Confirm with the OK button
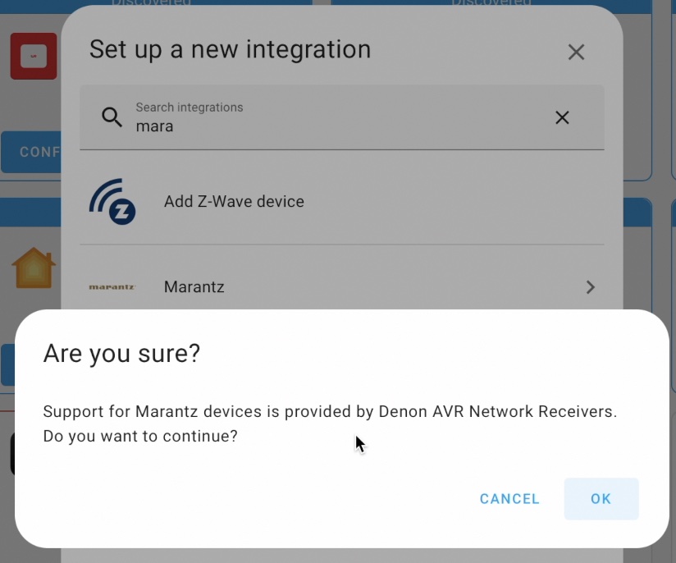The image size is (676, 563). pos(601,499)
